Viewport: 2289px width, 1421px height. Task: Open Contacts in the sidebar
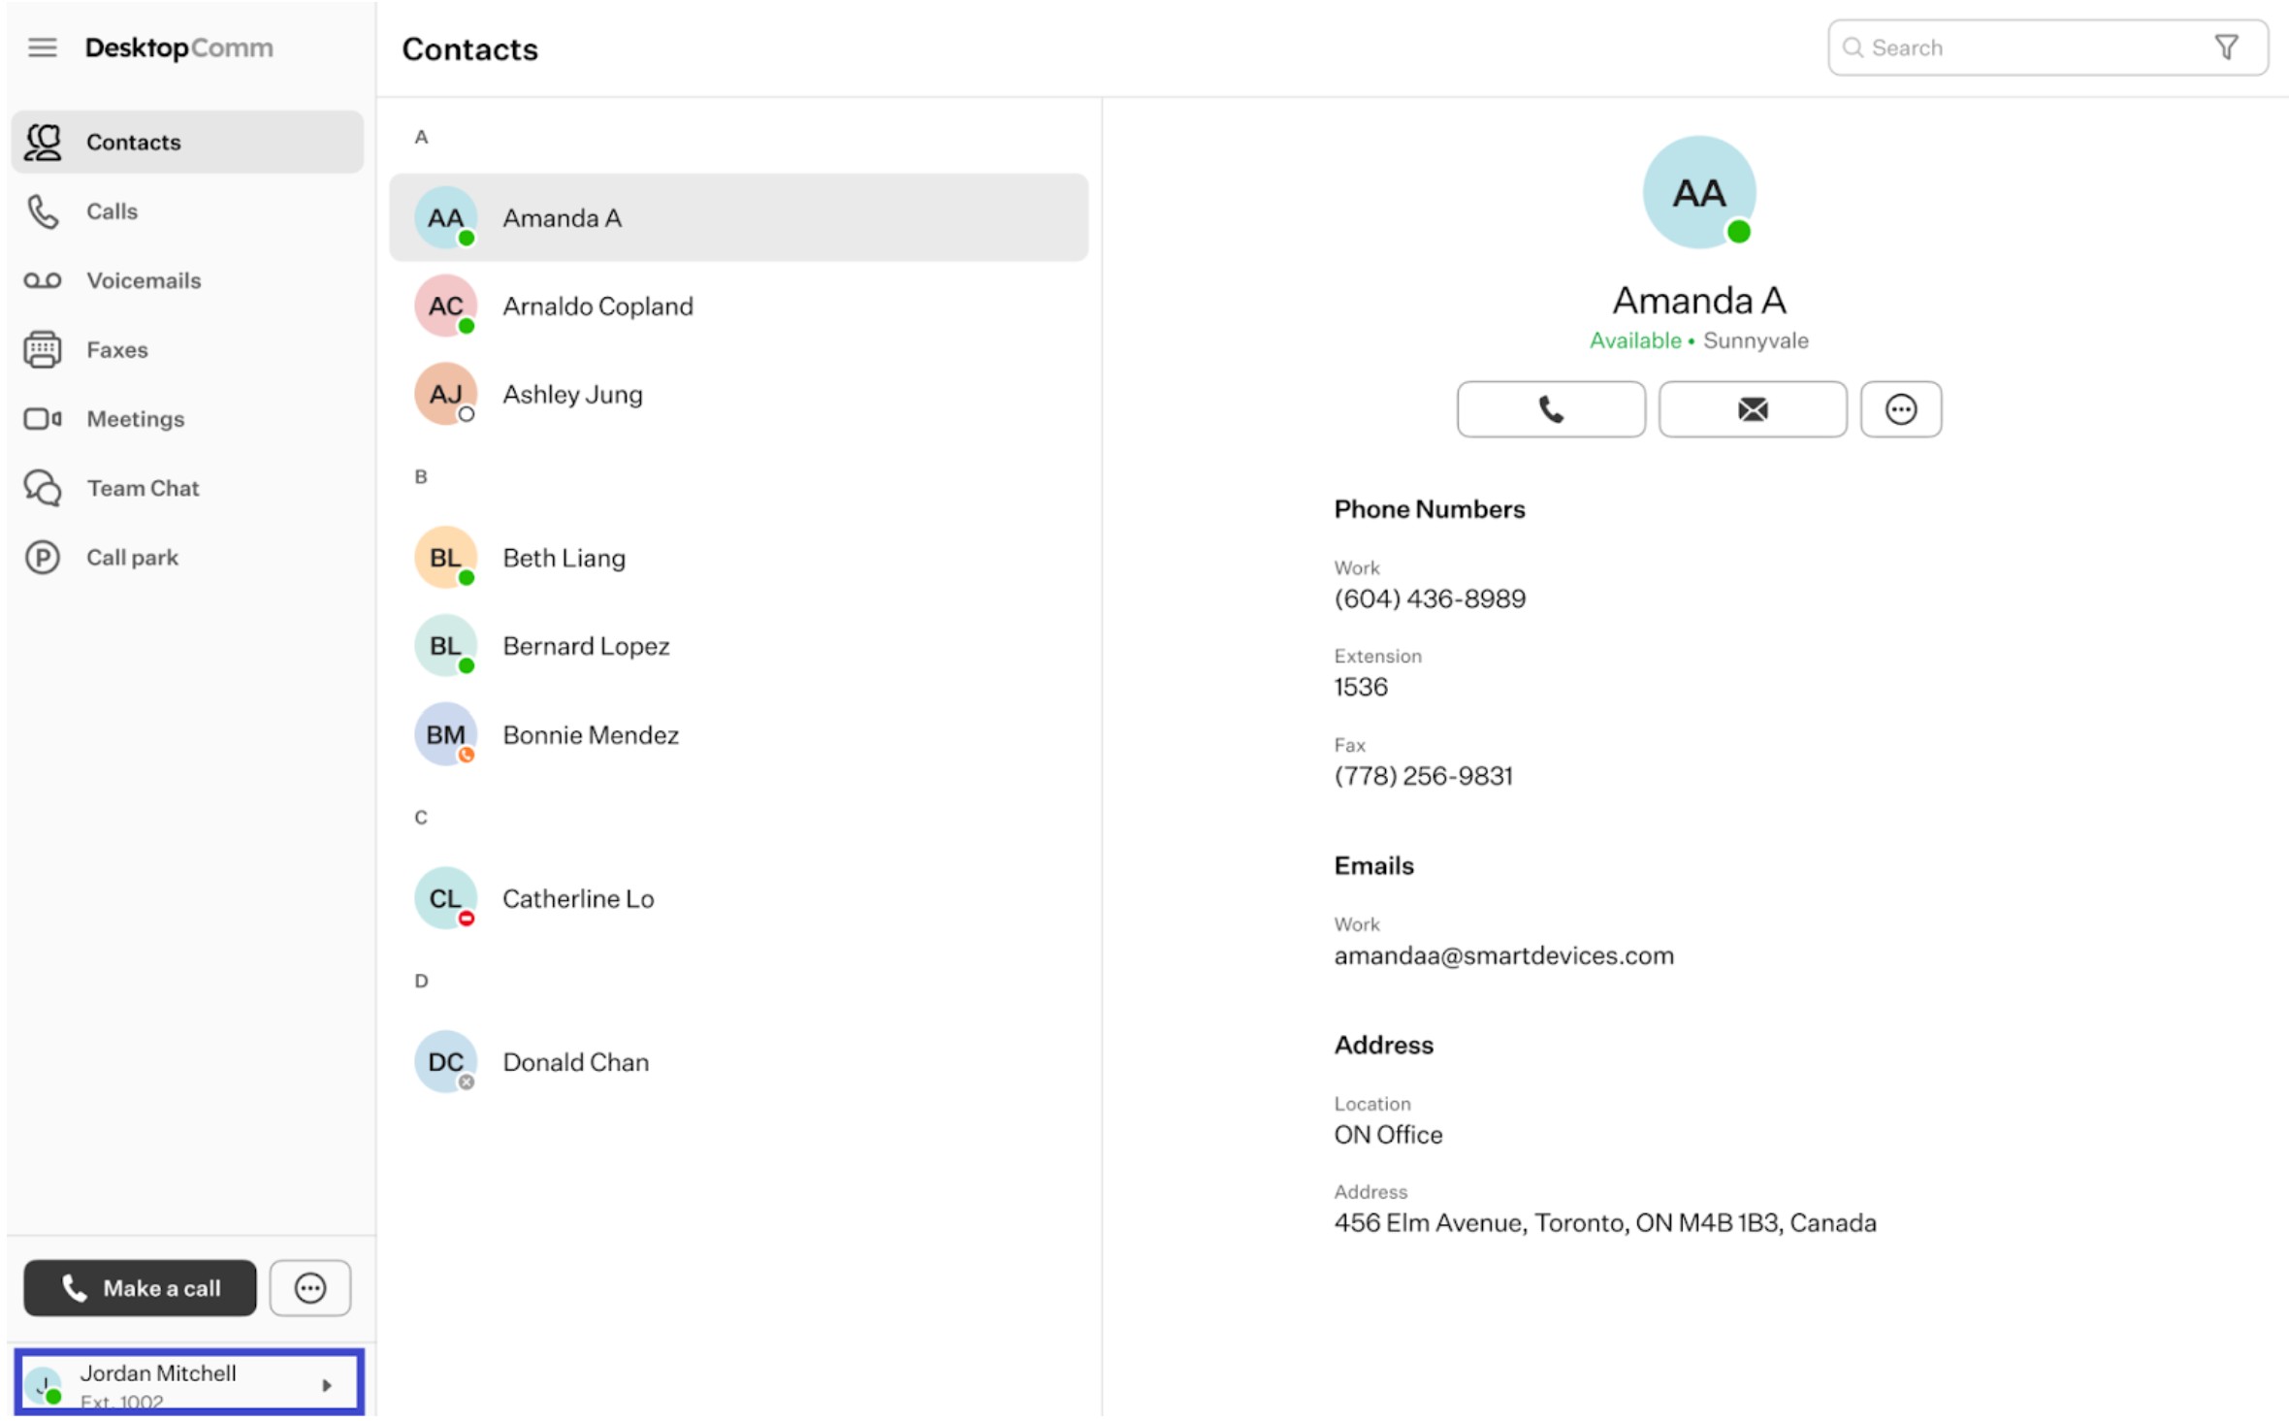187,142
